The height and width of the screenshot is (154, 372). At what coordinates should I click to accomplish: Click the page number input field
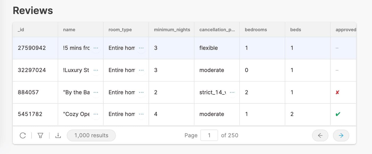click(209, 135)
